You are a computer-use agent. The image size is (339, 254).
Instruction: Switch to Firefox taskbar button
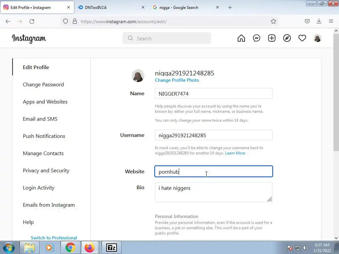[89, 247]
